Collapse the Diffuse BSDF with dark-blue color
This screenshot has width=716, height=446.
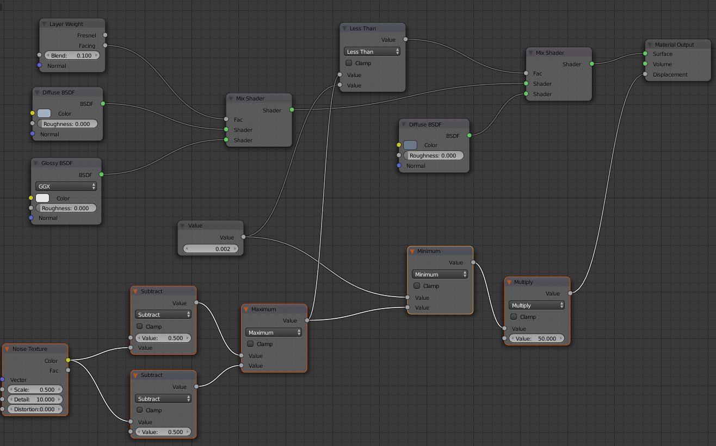pyautogui.click(x=404, y=124)
